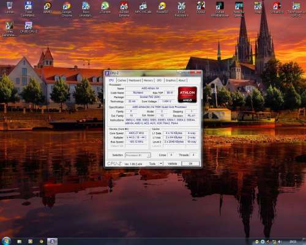Image resolution: width=306 pixels, height=245 pixels.
Task: Launch Google Chrome from the desktop
Action: 67,9
